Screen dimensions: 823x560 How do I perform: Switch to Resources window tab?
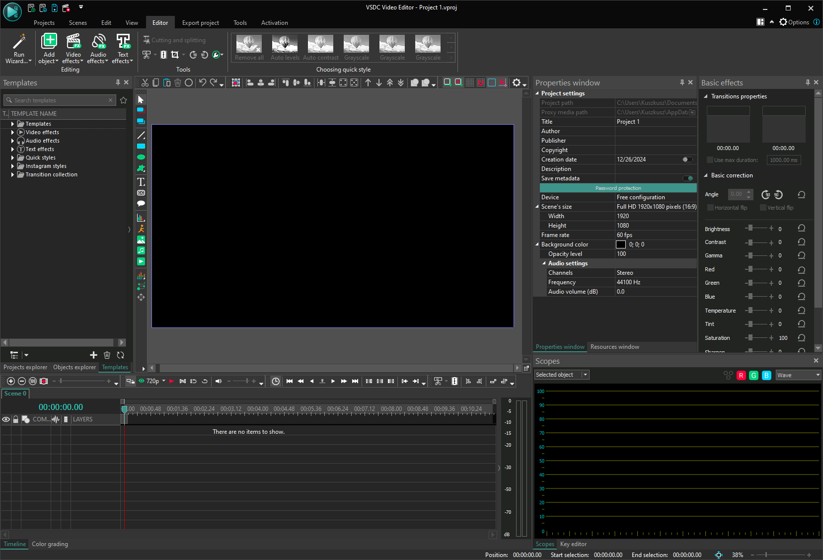pyautogui.click(x=614, y=347)
